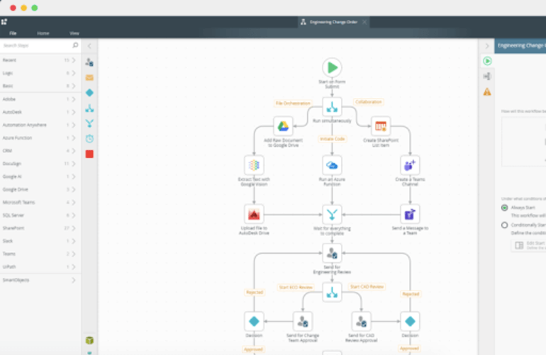Screen dimensions: 546x355
Task: Select the Wait for everything to complete node
Action: [x=332, y=215]
